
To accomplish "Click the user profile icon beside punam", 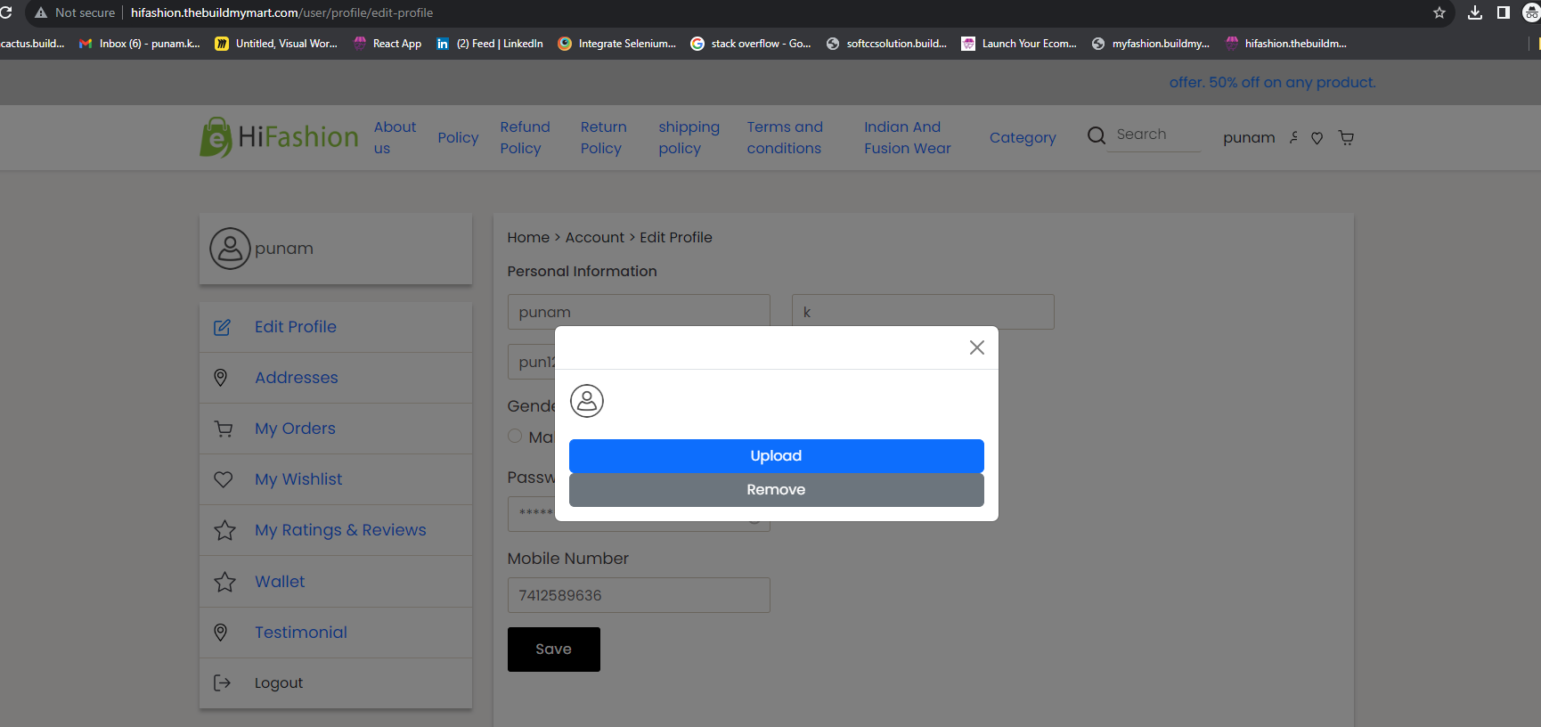I will coord(1293,138).
